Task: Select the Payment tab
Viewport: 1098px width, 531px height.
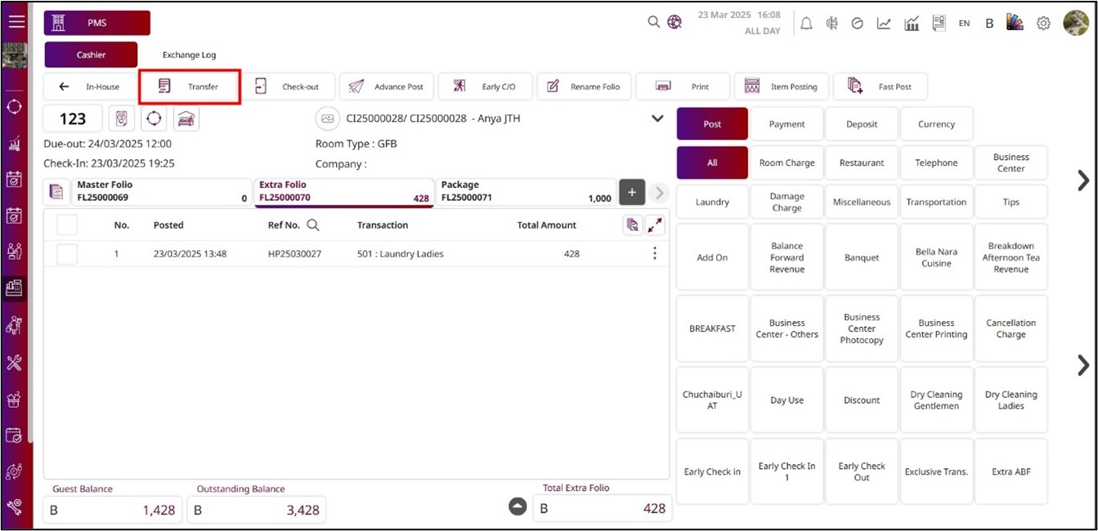Action: pyautogui.click(x=787, y=124)
